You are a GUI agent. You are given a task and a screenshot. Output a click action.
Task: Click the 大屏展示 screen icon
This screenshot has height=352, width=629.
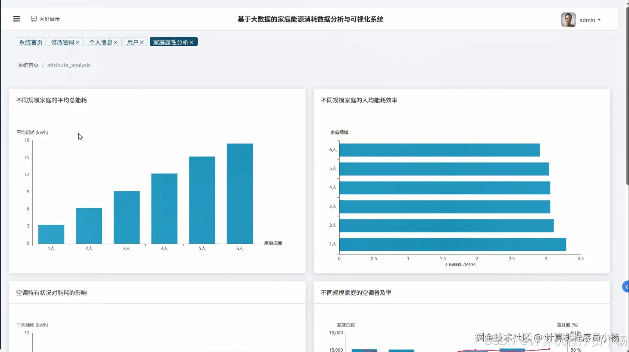click(x=34, y=19)
